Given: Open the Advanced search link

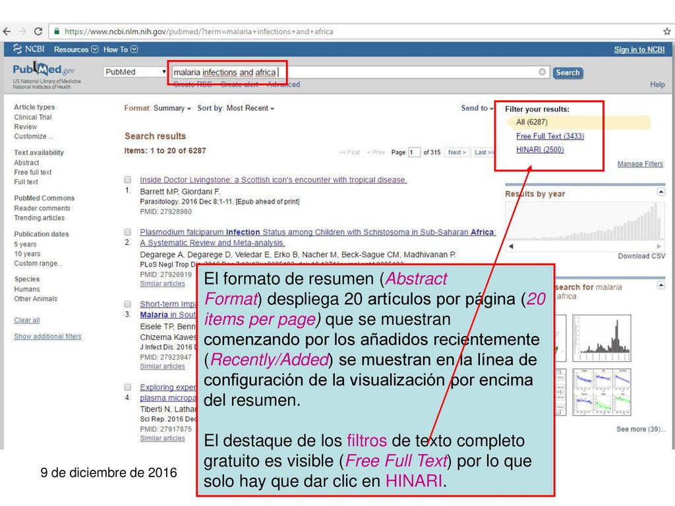Looking at the screenshot, I should pos(283,84).
